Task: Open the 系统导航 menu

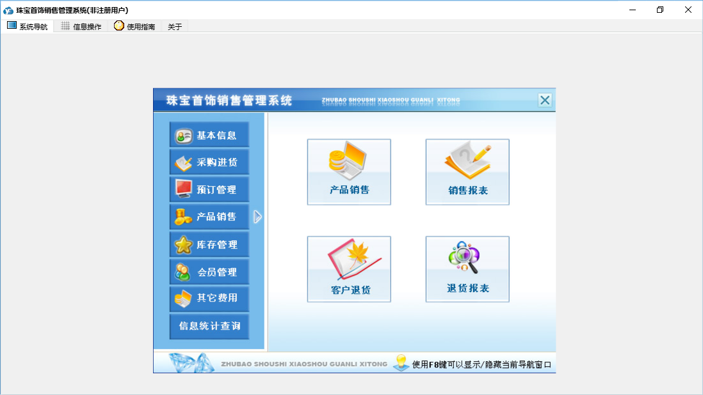Action: pyautogui.click(x=28, y=26)
